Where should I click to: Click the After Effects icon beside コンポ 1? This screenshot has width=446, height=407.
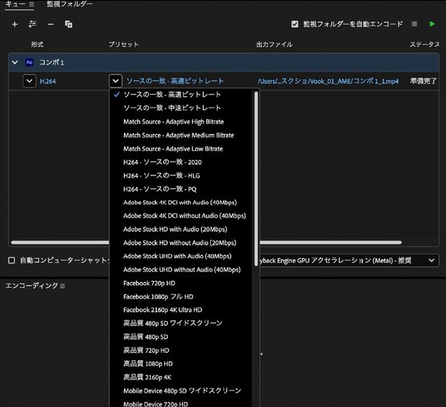[30, 62]
